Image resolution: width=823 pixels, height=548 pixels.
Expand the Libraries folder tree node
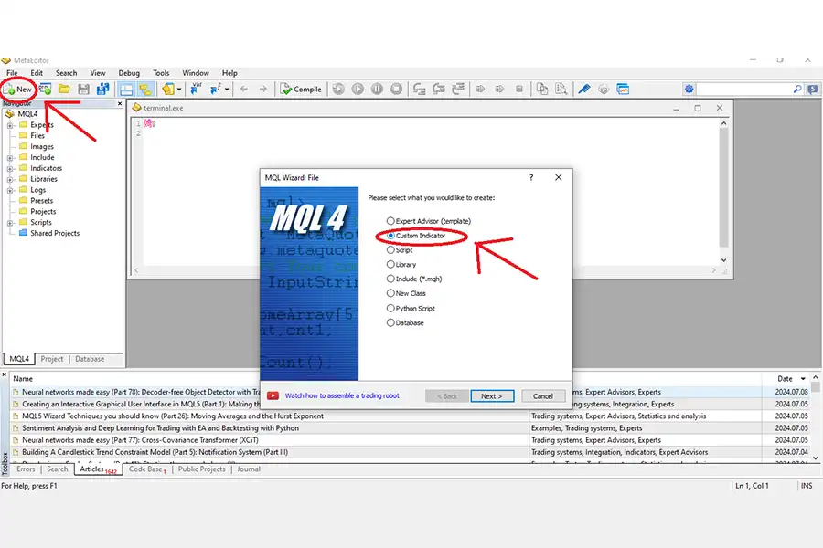[x=10, y=179]
